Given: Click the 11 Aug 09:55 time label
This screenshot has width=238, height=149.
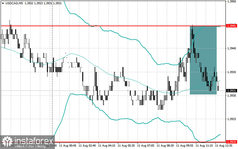Looking at the screenshot, I should (x=185, y=146).
